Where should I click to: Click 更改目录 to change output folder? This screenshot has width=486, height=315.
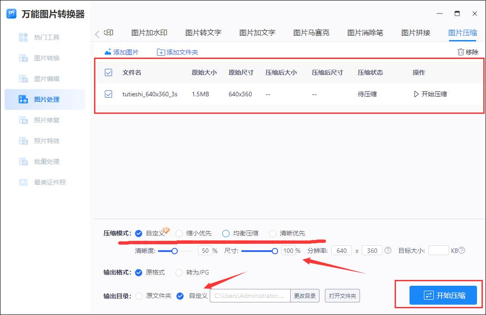(306, 296)
